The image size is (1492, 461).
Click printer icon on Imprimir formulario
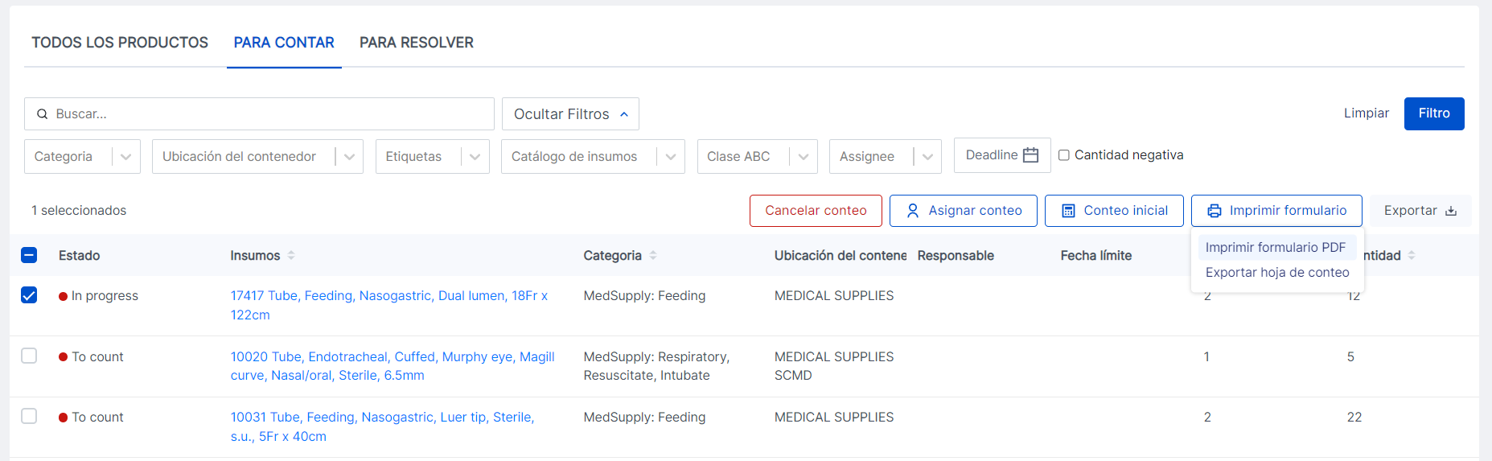pos(1215,211)
